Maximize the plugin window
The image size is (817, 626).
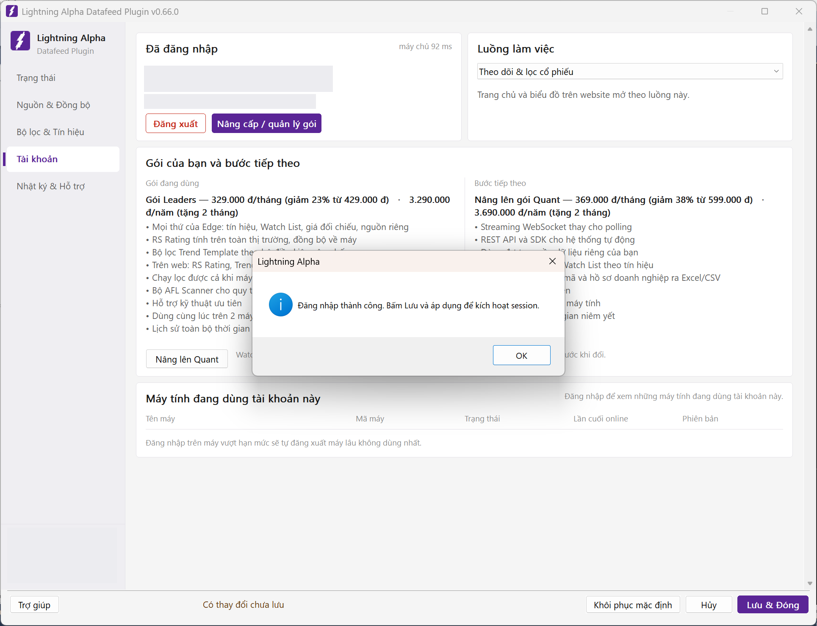tap(764, 11)
